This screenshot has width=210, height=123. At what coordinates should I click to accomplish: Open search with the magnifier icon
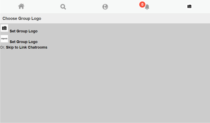tap(63, 7)
